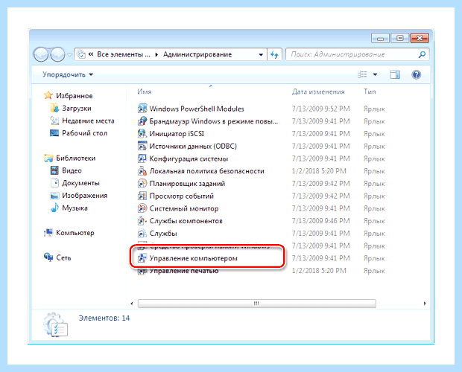Open the help question mark button
Screen dimensions: 462x372
(x=416, y=74)
